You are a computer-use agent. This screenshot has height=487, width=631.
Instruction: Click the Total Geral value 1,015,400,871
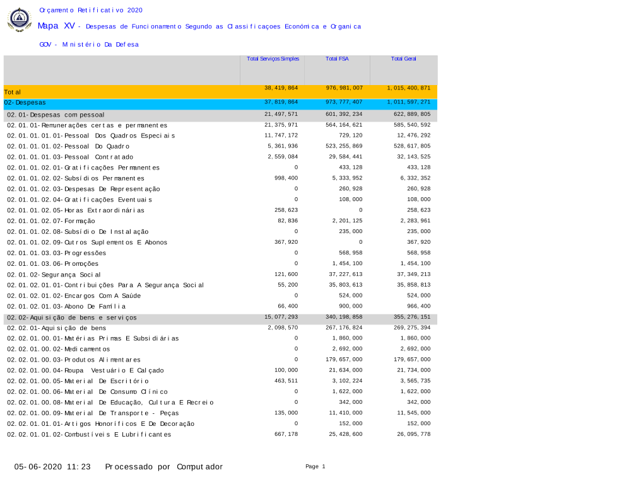tap(408, 88)
